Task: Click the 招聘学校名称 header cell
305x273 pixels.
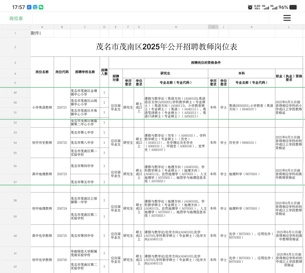Action: (x=85, y=72)
